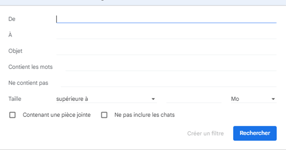Click the Contenant une pièce jointe label text
286x150 pixels.
point(57,115)
